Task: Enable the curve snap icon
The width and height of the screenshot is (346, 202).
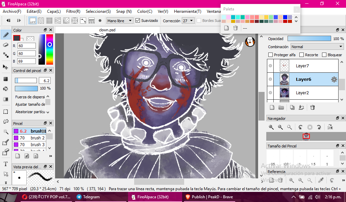Action: point(83,21)
